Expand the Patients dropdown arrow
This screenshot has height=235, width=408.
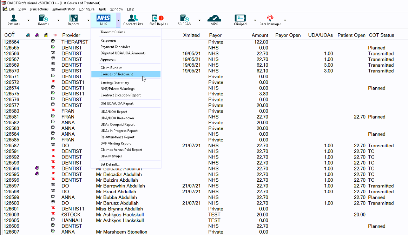click(x=28, y=20)
